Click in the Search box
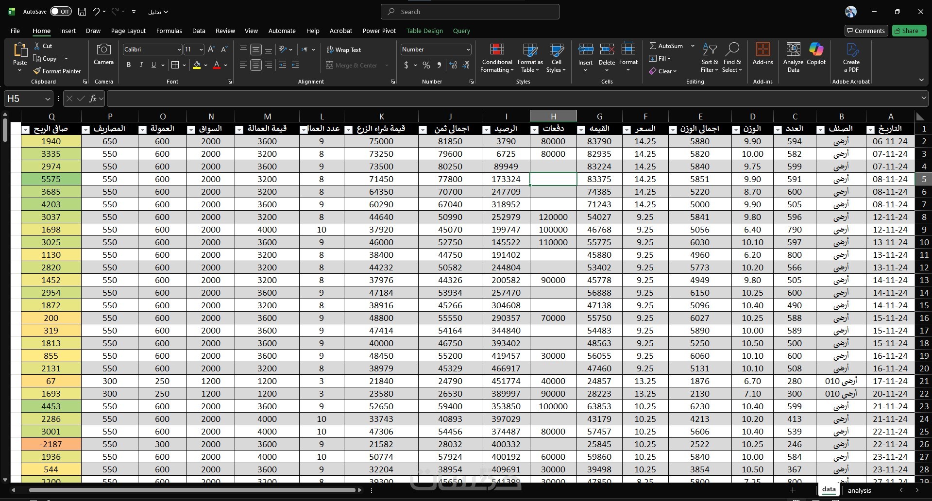 470,12
